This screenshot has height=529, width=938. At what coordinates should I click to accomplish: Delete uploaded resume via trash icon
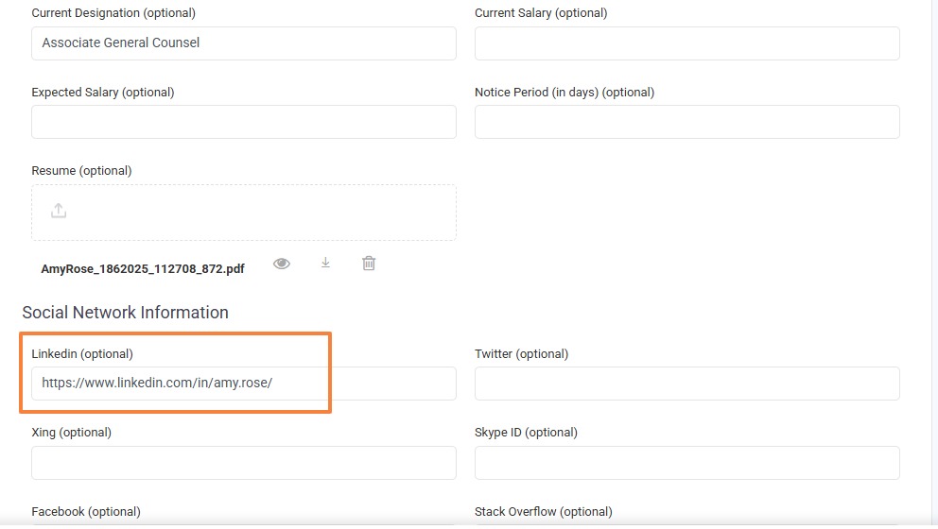(369, 263)
